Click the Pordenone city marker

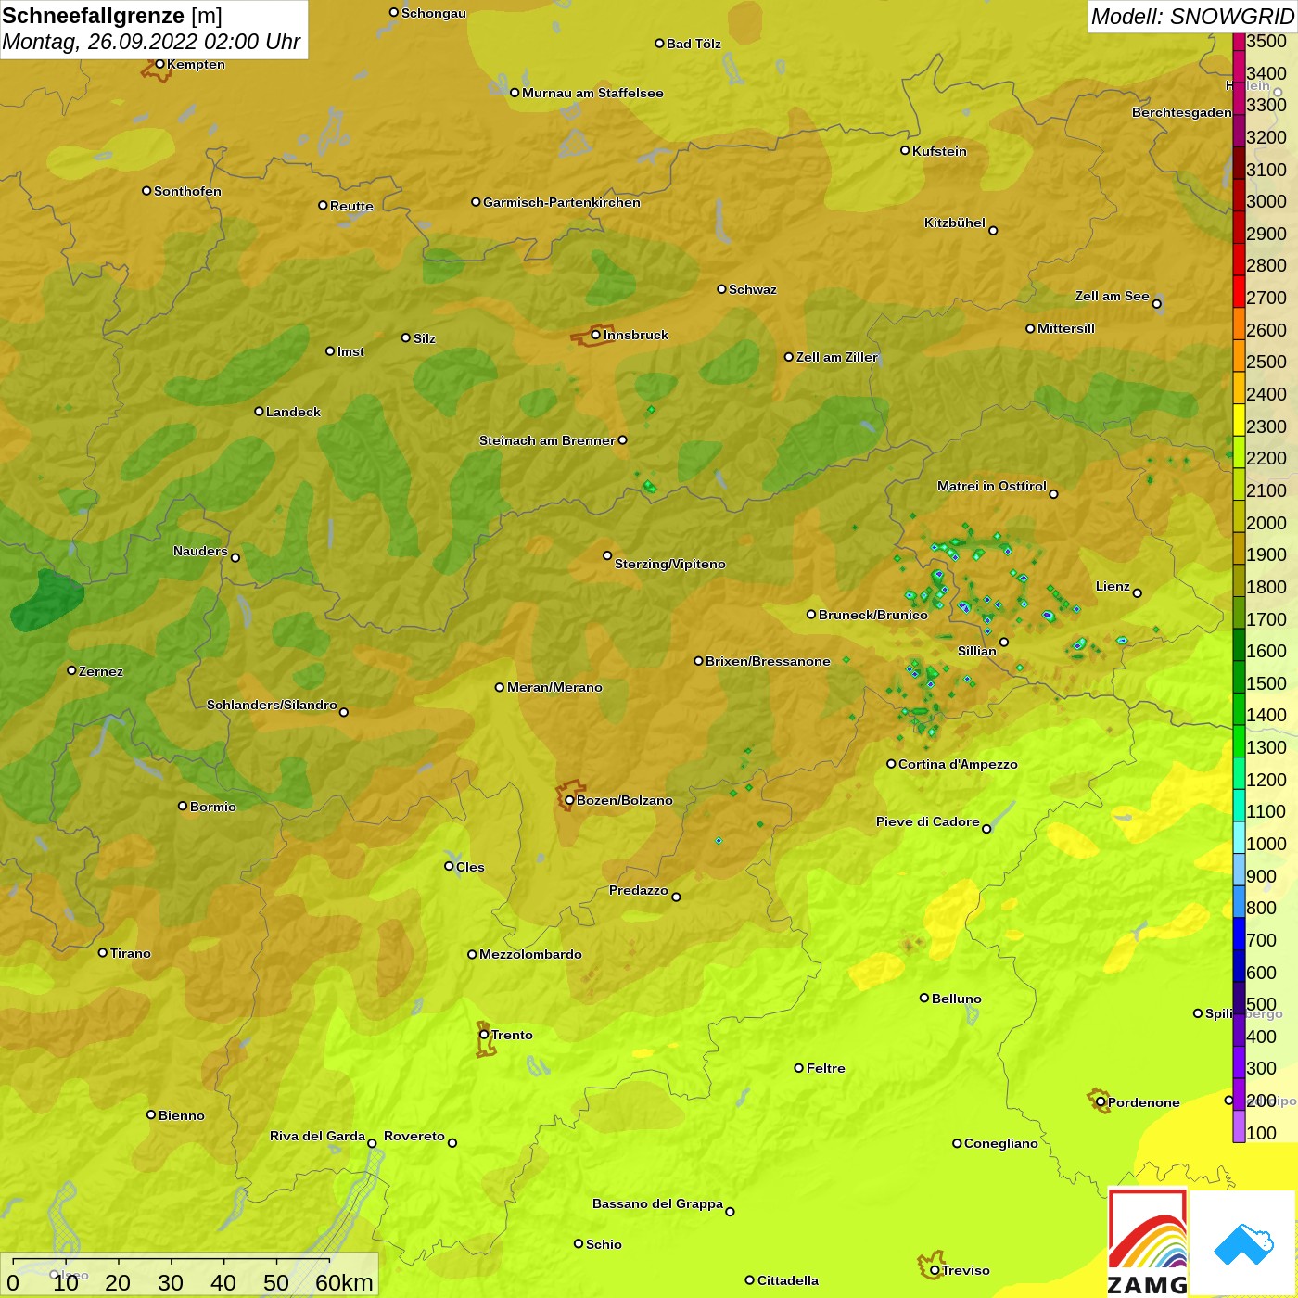[x=1101, y=1102]
